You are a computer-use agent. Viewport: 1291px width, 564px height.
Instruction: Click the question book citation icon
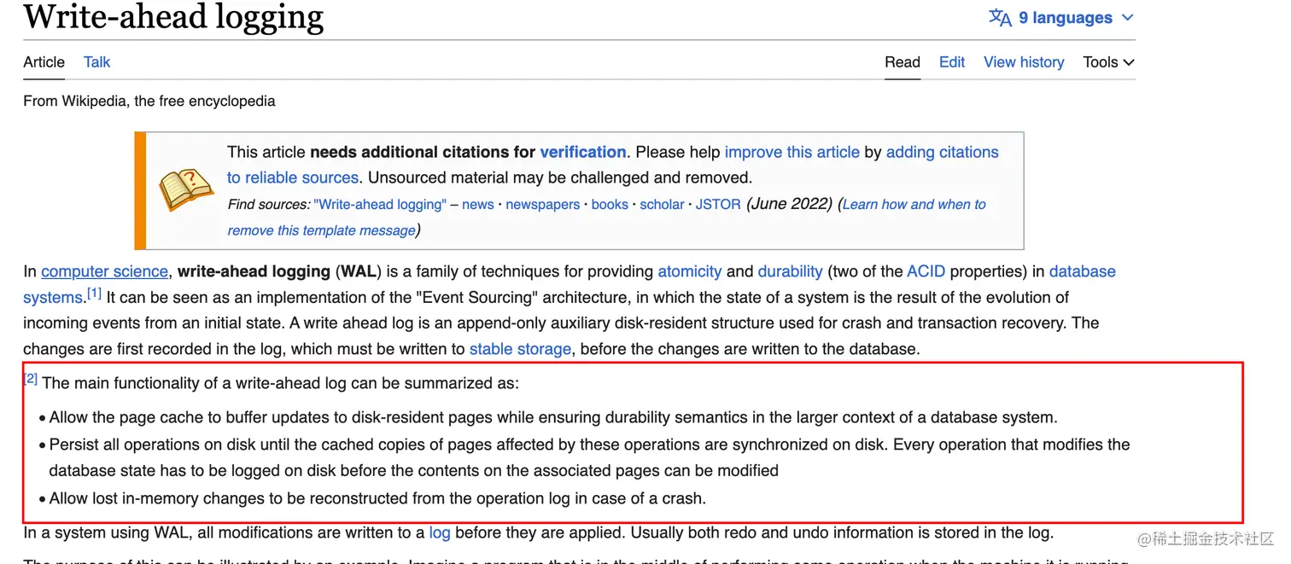click(186, 189)
